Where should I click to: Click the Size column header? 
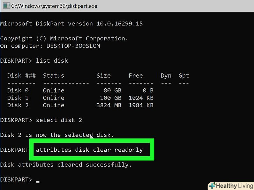103,76
